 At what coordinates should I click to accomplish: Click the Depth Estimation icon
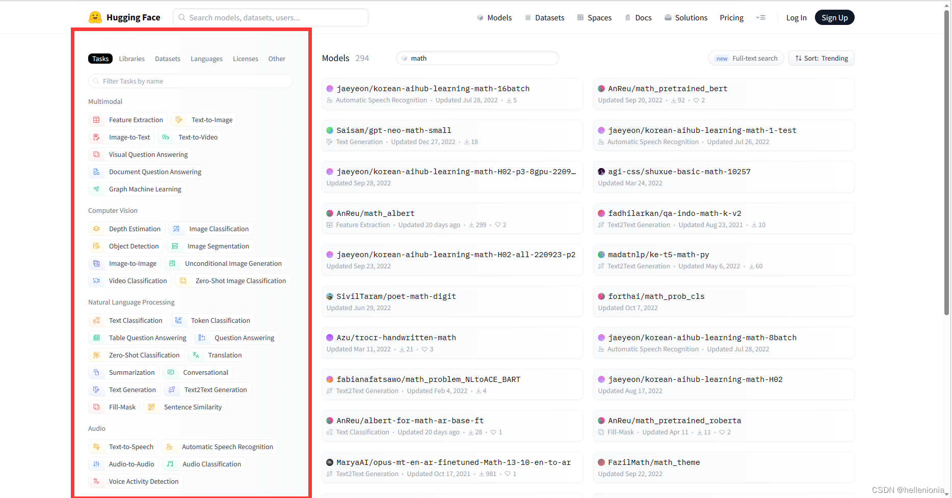tap(96, 229)
